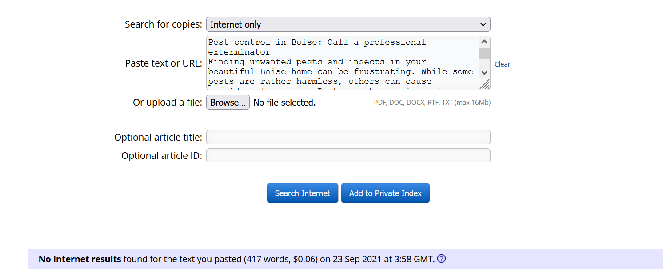Click the textarea scrollbar thumb
The width and height of the screenshot is (663, 276).
[484, 54]
